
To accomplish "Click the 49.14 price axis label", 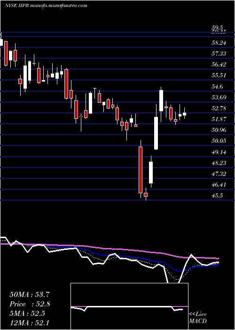I will coord(219,152).
